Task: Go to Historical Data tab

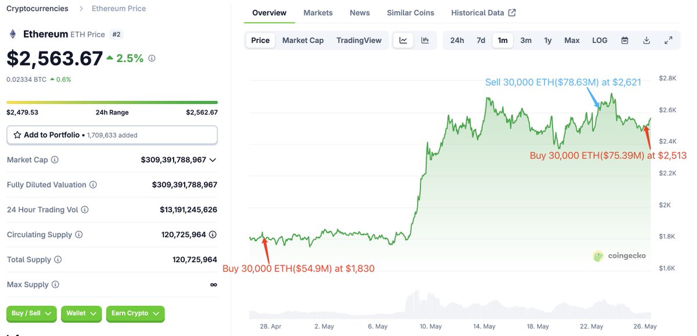Action: pyautogui.click(x=483, y=13)
